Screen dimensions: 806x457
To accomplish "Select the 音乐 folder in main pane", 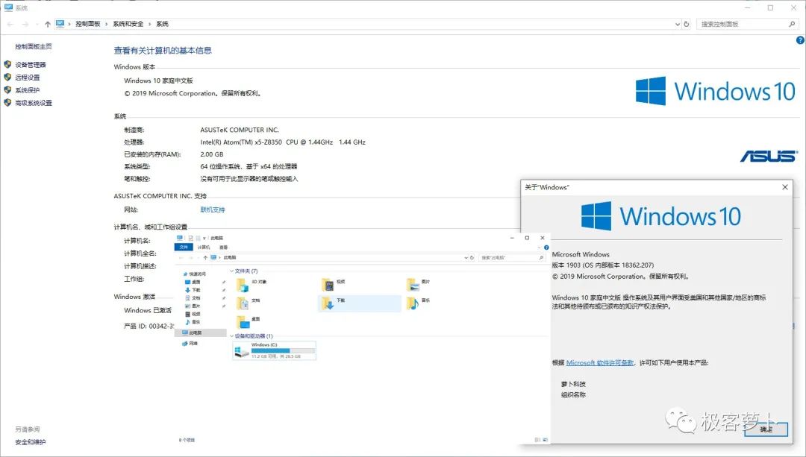I will [x=419, y=303].
